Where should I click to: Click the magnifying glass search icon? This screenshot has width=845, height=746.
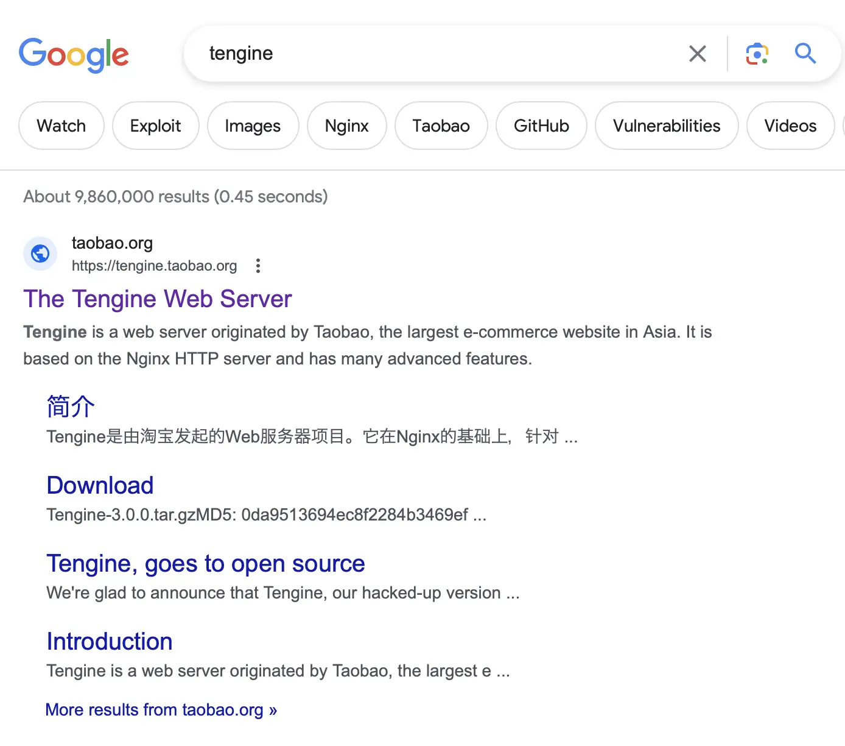click(x=805, y=54)
